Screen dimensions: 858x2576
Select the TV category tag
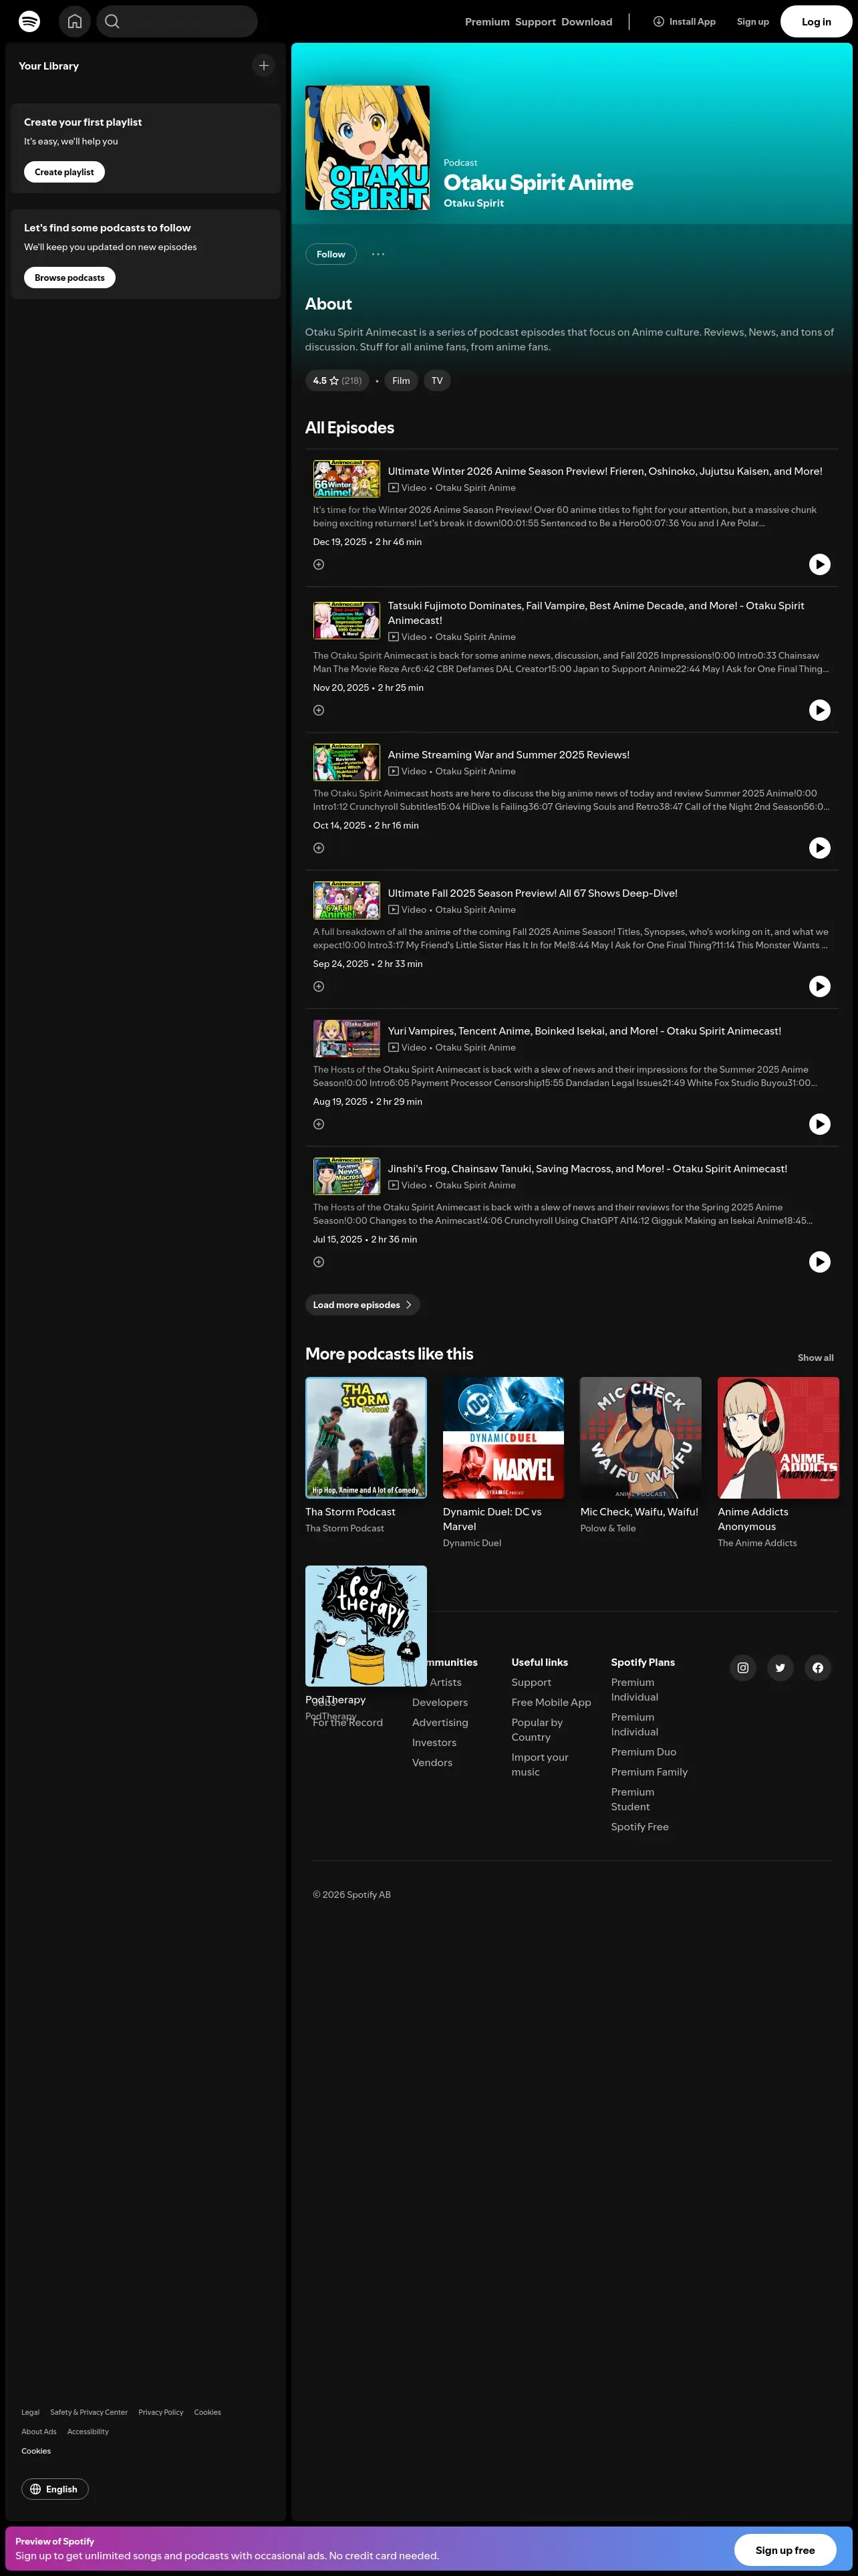(438, 381)
